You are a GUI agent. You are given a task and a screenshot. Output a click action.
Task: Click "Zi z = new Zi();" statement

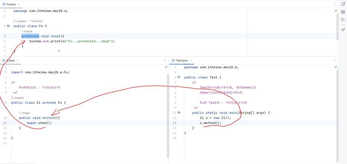(215, 118)
